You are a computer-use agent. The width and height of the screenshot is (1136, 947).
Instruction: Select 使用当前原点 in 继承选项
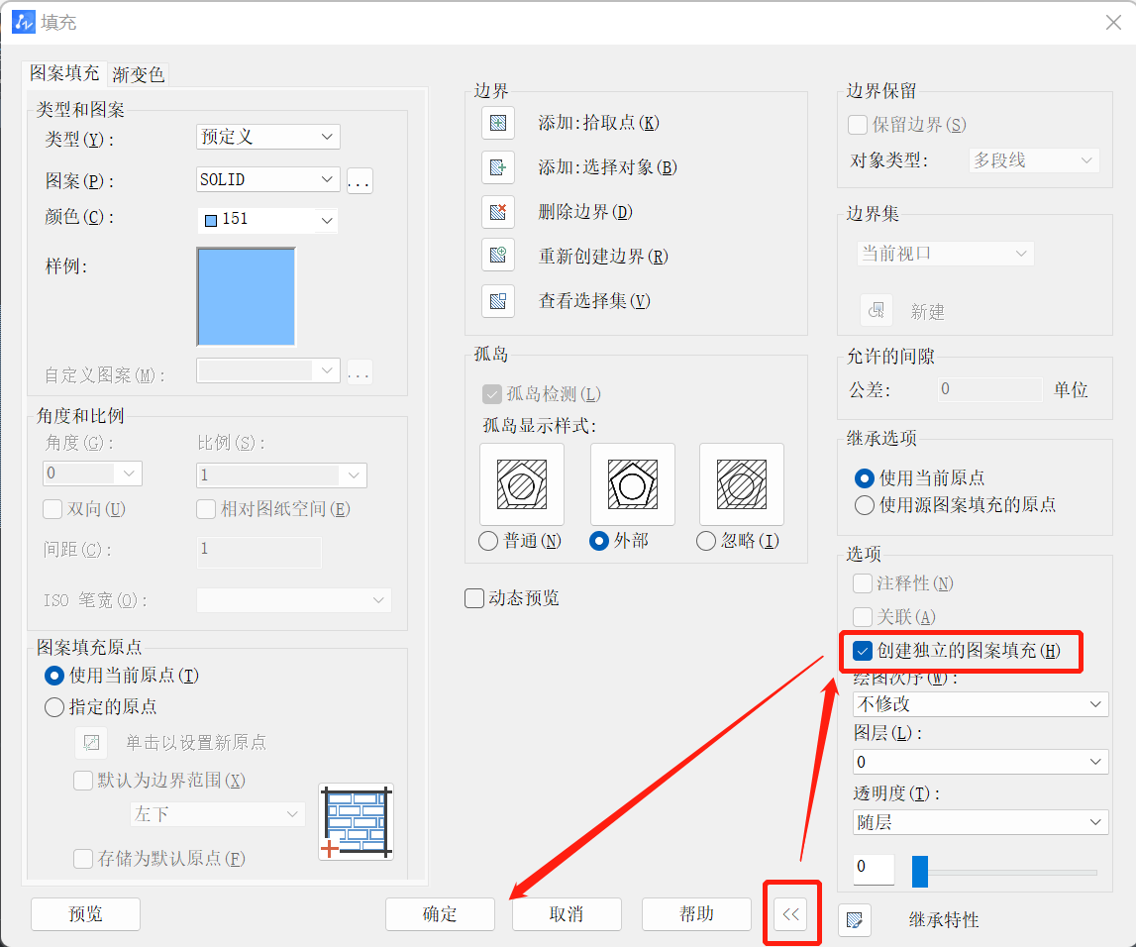[864, 478]
